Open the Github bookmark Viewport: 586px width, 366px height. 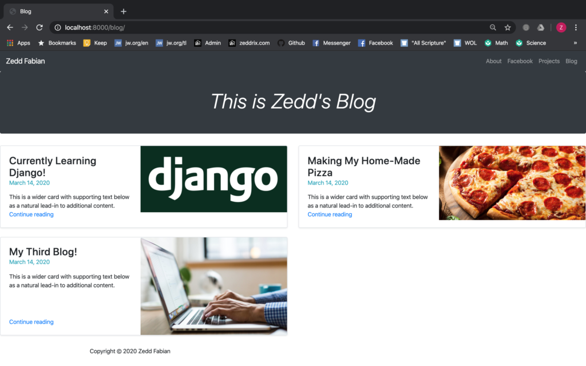click(291, 43)
